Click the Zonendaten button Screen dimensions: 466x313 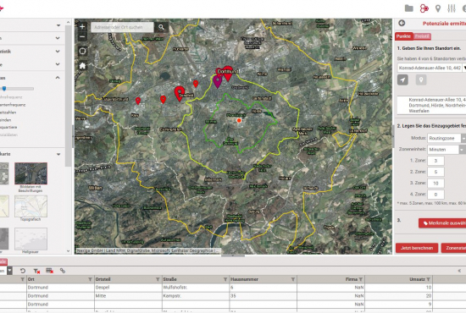pos(454,248)
